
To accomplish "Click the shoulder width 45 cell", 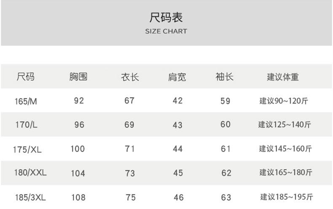I will click(178, 173).
